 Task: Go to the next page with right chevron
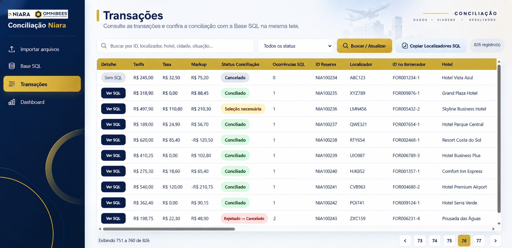point(496,241)
